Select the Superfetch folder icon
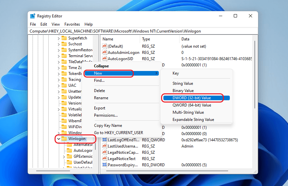 (64, 38)
